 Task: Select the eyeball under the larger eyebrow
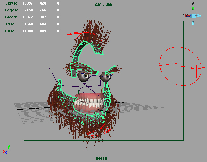(84, 76)
